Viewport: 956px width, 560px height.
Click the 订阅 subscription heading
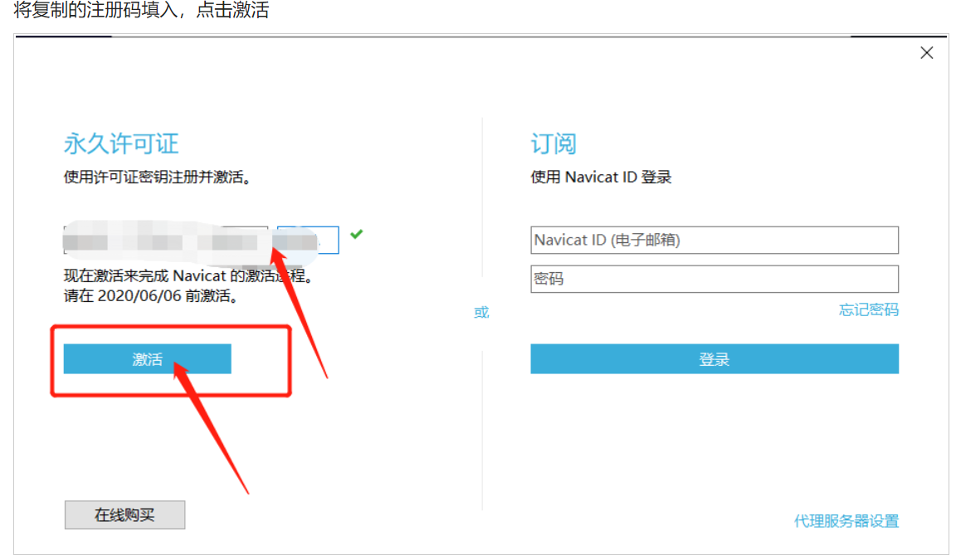553,144
